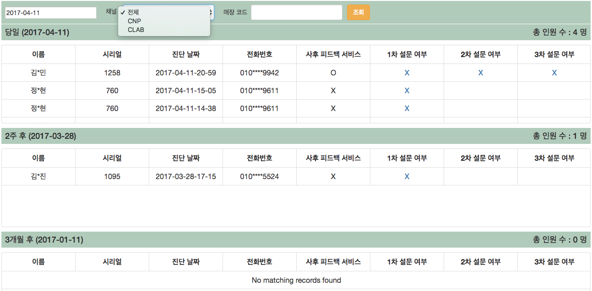This screenshot has height=291, width=592.
Task: Click the X link for 김*진's first survey
Action: (407, 176)
